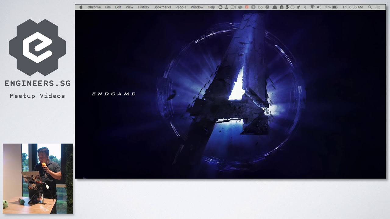This screenshot has width=390, height=219.
Task: Click the empty circle menu bar icon
Action: pyautogui.click(x=292, y=7)
